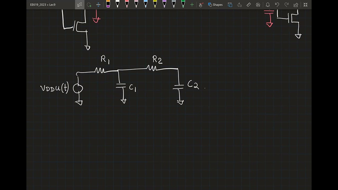The image size is (338, 190).
Task: Select the pink pen
Action: (136, 4)
